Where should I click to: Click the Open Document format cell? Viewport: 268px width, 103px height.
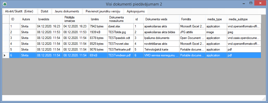pos(192,38)
